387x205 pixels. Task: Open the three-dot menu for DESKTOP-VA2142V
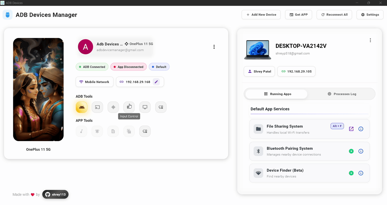[370, 40]
